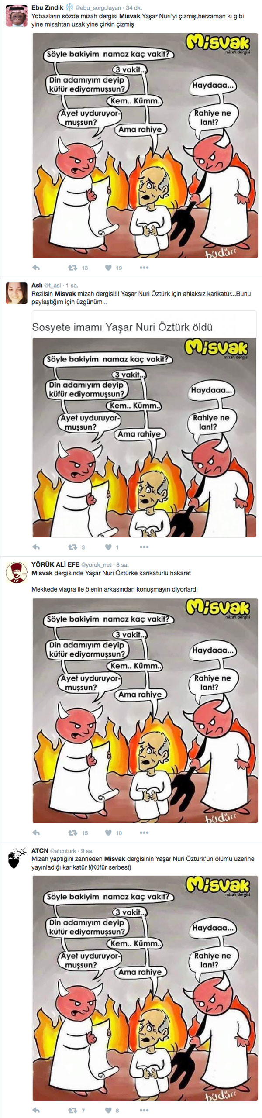
Task: Open more options on YÖRÜK ALİ EFE's tweet
Action: 144,832
